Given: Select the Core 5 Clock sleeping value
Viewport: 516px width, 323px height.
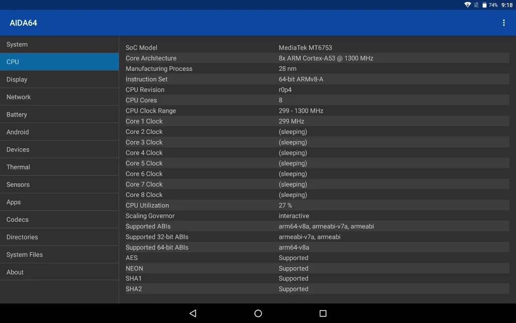Looking at the screenshot, I should click(x=293, y=163).
